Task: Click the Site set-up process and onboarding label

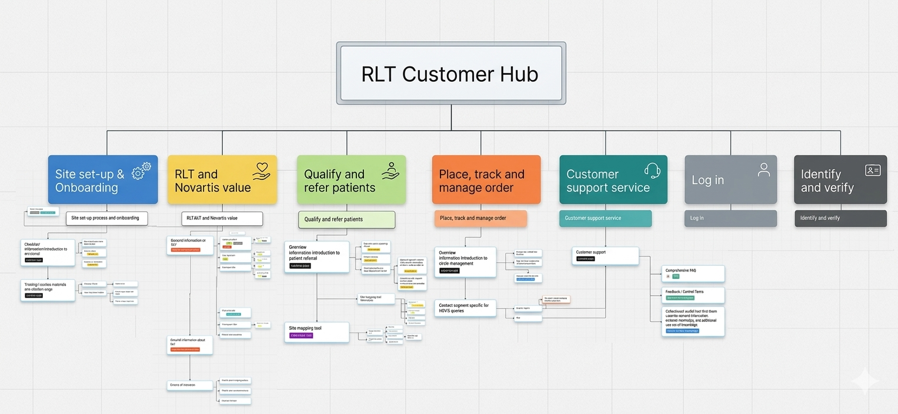Action: (x=106, y=218)
